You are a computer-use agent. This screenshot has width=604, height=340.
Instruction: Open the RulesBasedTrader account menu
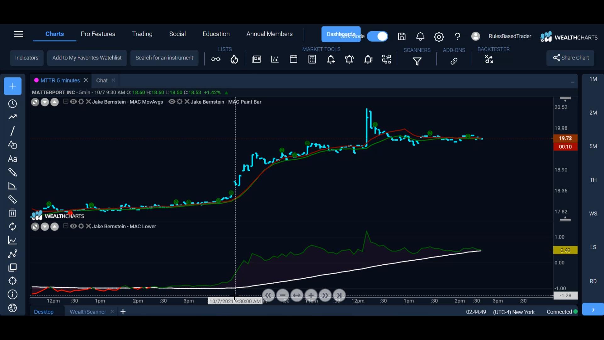(510, 36)
